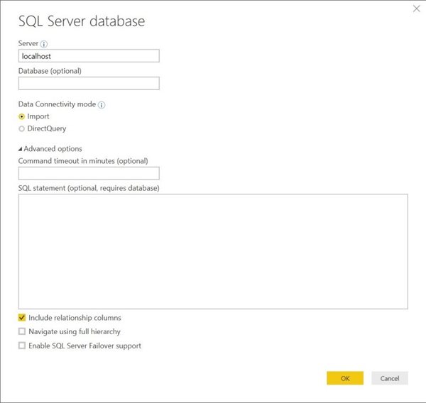Image resolution: width=426 pixels, height=403 pixels.
Task: Enable Navigate using full hierarchy
Action: (22, 331)
